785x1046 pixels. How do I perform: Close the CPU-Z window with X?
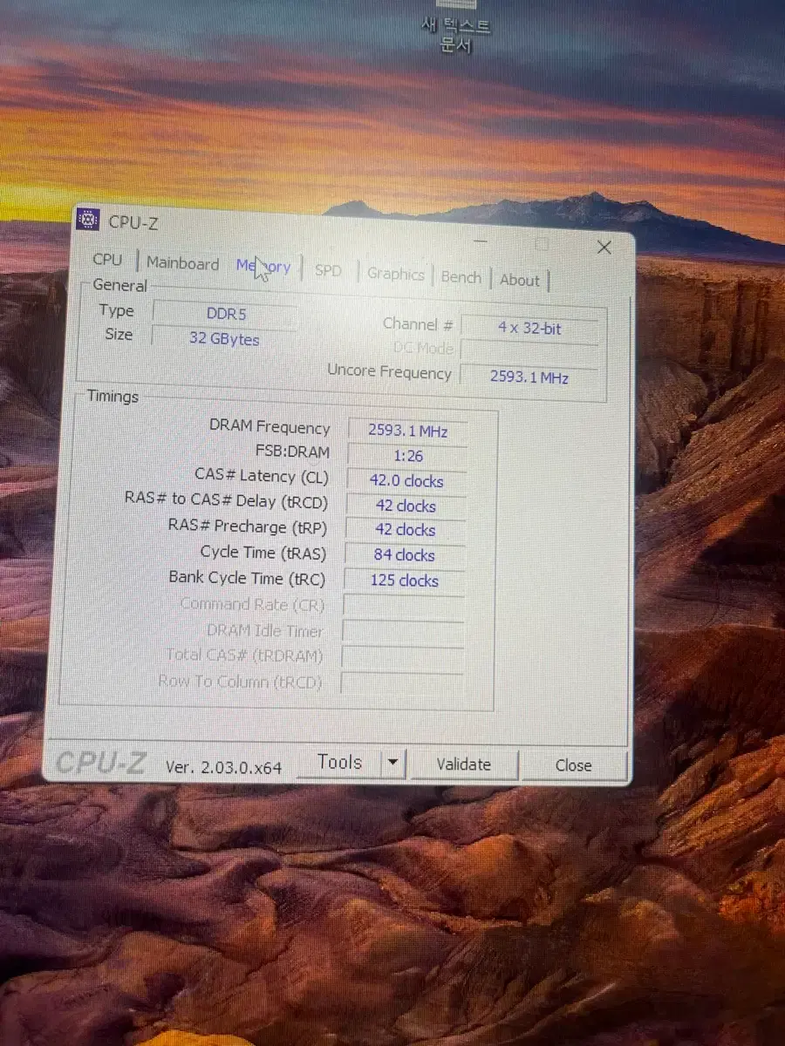click(x=604, y=248)
